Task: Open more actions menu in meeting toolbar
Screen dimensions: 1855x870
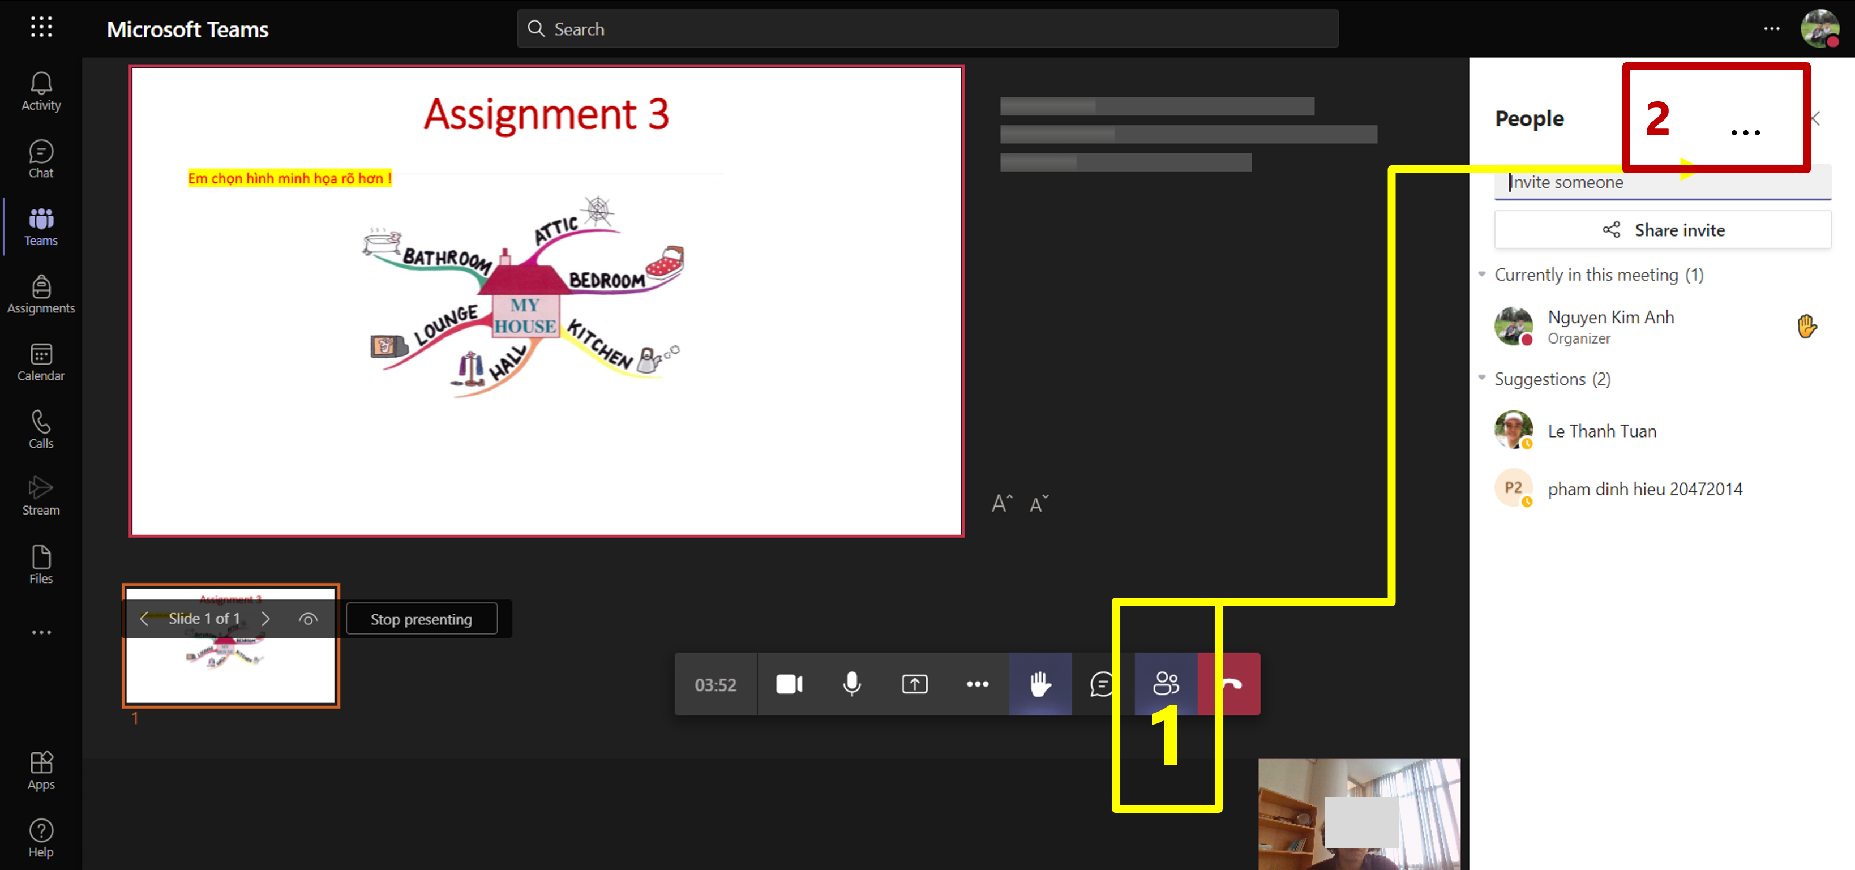Action: (x=976, y=683)
